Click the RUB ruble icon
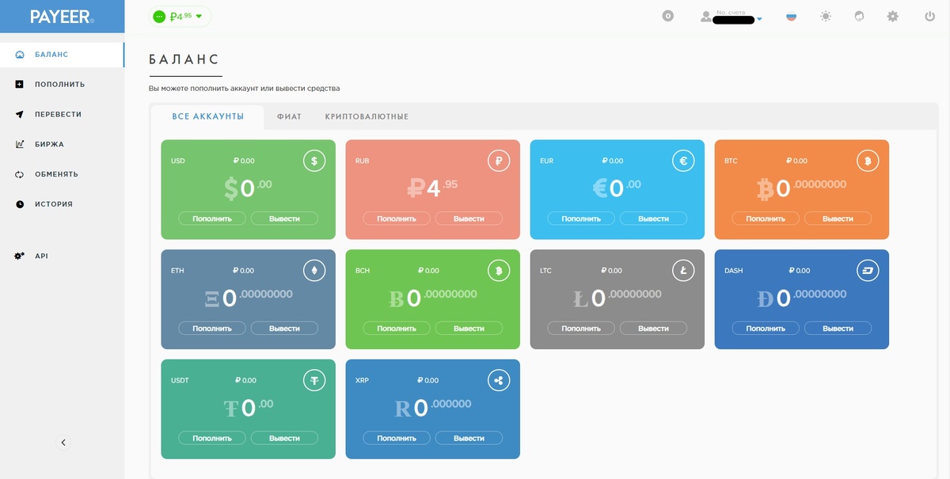 pos(499,161)
